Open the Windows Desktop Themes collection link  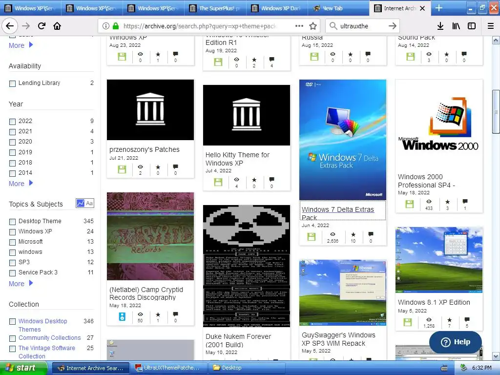coord(43,325)
